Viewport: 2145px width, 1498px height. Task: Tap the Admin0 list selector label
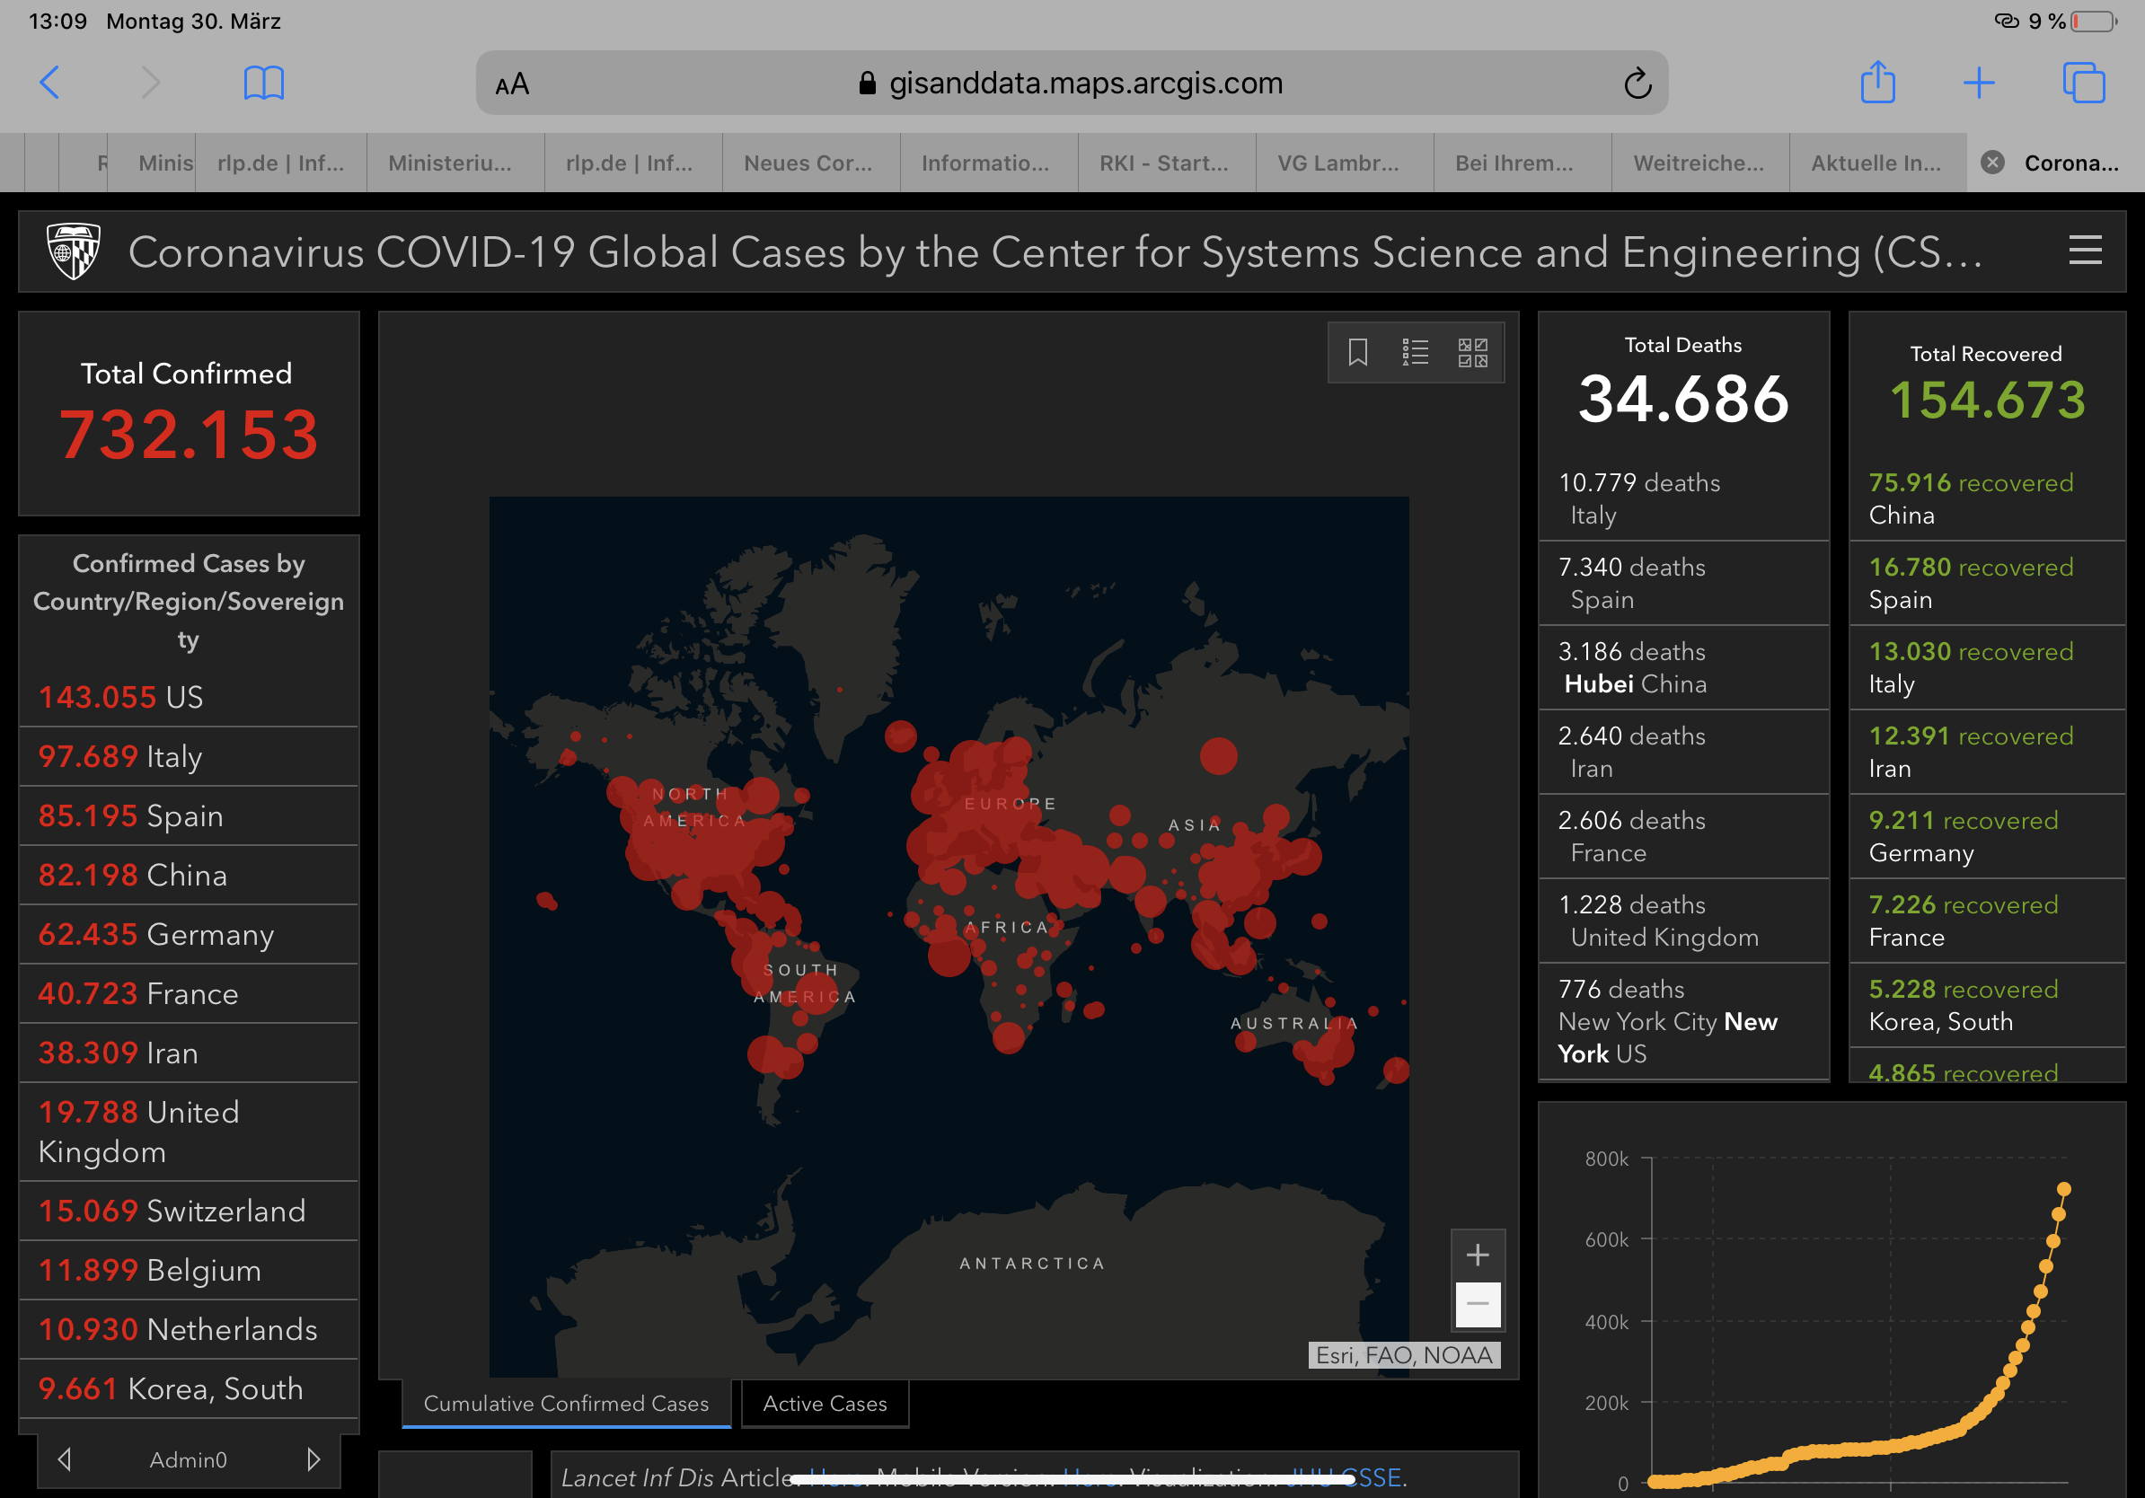pyautogui.click(x=188, y=1458)
